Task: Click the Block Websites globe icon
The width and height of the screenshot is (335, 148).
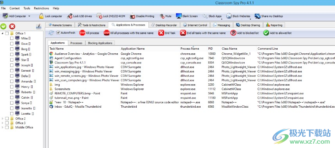Action: click(x=229, y=16)
